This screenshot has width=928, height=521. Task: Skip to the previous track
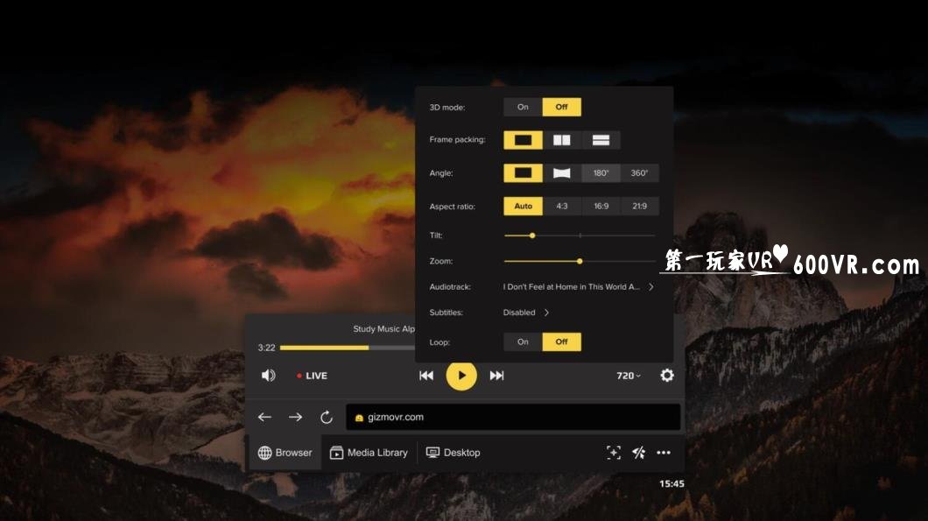point(426,376)
